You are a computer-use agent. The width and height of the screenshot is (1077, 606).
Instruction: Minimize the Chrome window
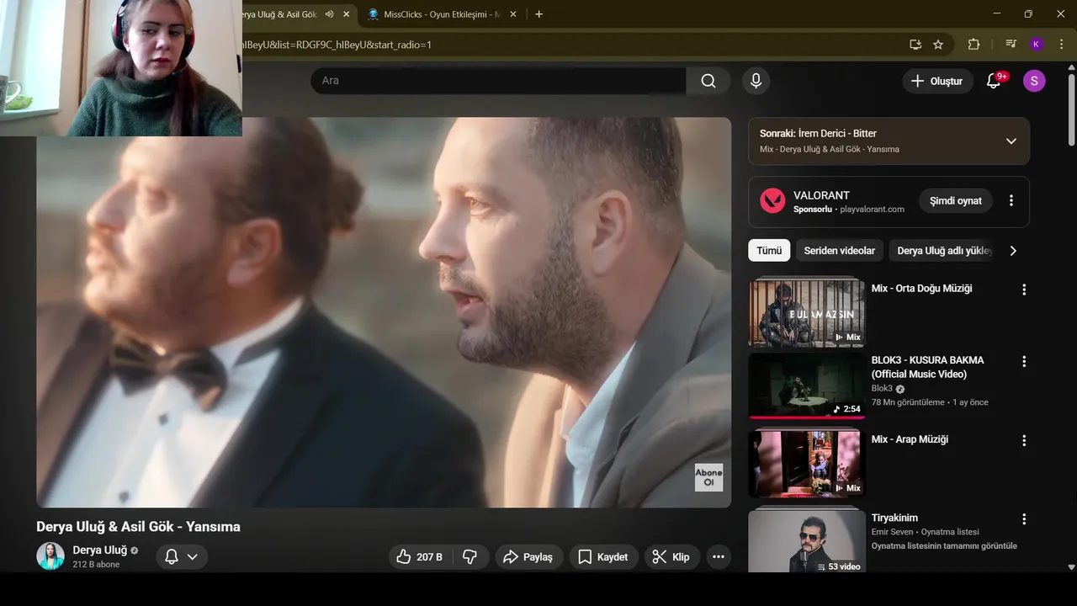[997, 14]
